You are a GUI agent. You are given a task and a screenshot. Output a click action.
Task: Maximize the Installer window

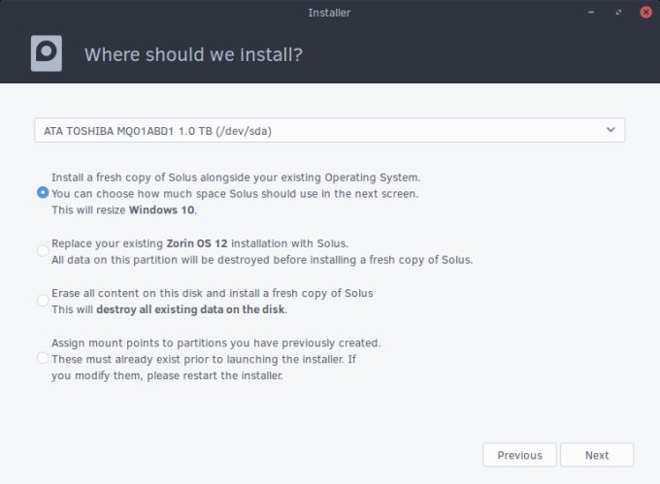[618, 13]
